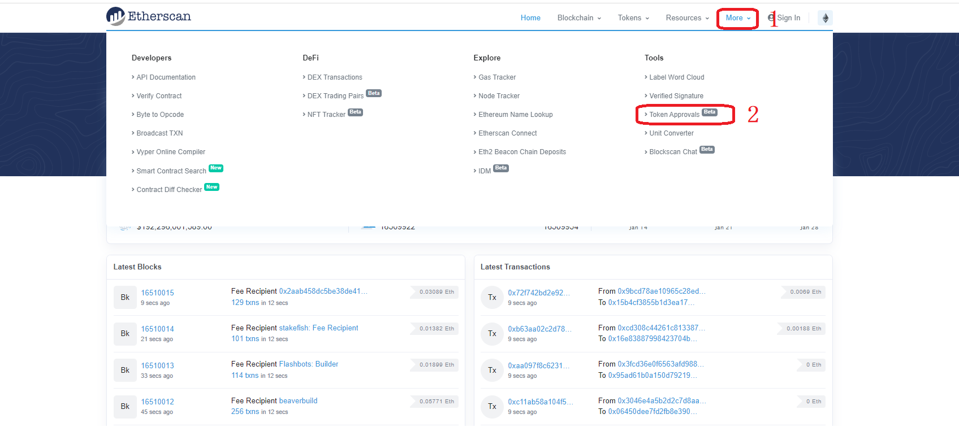View 129 txns in block 16510015
This screenshot has height=427, width=959.
click(245, 303)
